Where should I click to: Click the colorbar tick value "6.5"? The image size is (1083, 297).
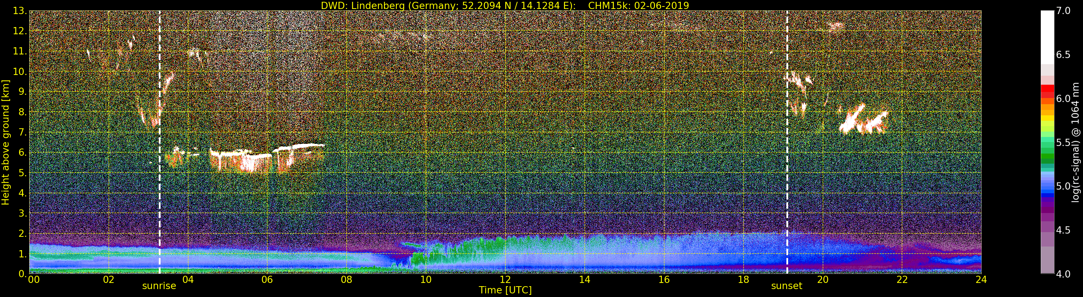point(1063,55)
